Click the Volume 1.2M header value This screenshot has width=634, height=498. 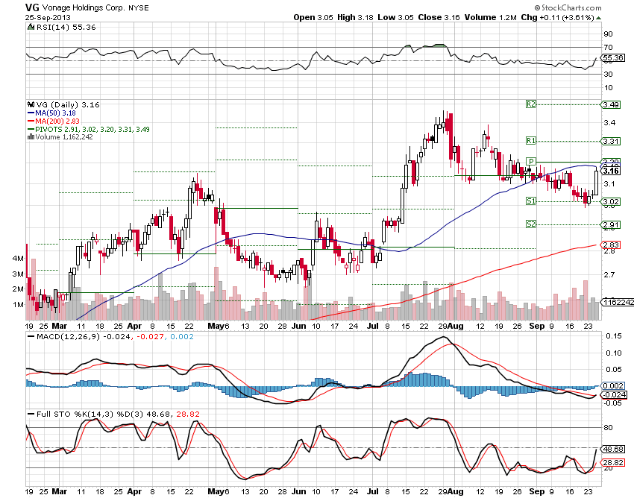click(491, 17)
